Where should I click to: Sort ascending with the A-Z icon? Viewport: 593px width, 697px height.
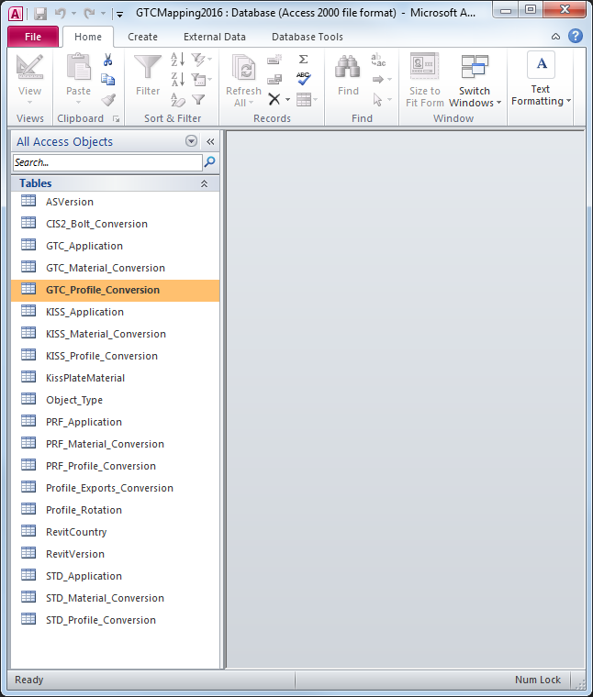(177, 60)
